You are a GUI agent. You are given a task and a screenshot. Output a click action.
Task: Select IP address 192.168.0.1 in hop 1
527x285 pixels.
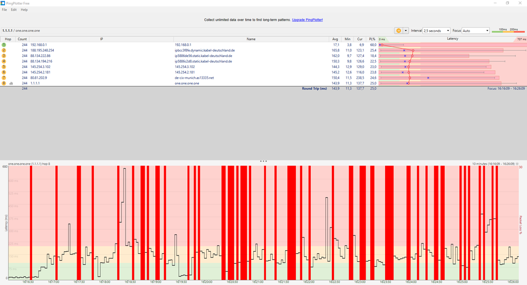pos(39,45)
